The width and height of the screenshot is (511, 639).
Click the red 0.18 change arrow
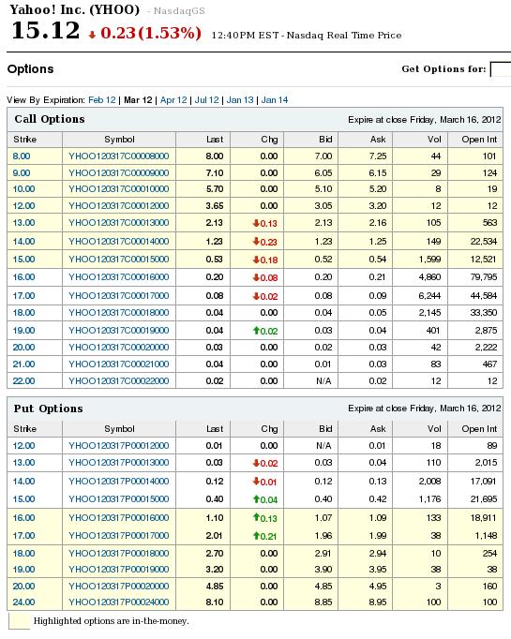(x=265, y=260)
